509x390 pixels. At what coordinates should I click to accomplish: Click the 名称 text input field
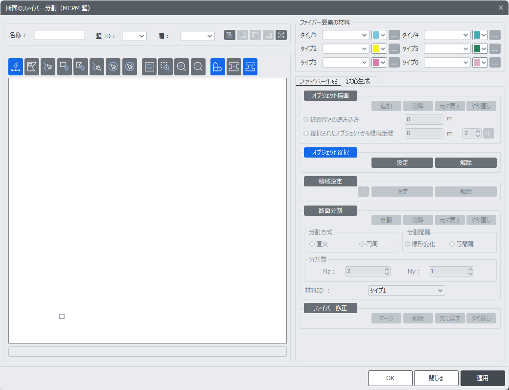click(59, 35)
